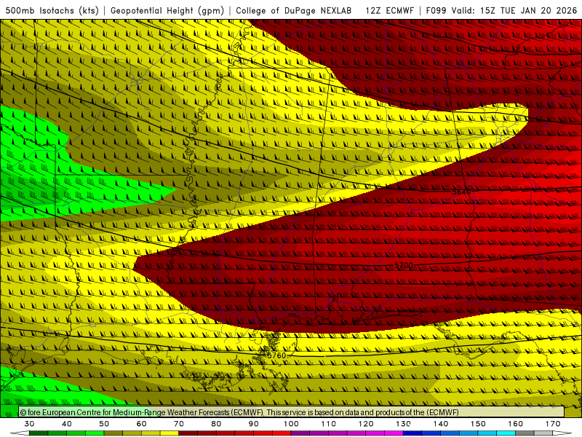The width and height of the screenshot is (582, 437).
Task: Click the 140 label on the isotach legend
Action: tap(441, 424)
